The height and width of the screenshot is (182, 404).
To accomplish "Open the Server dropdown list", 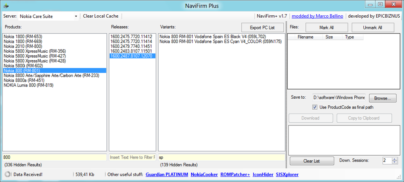I will (x=76, y=17).
